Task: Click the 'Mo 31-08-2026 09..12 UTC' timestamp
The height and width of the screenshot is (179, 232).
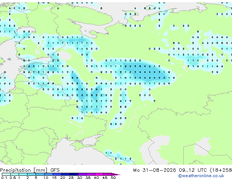Action: (170, 170)
